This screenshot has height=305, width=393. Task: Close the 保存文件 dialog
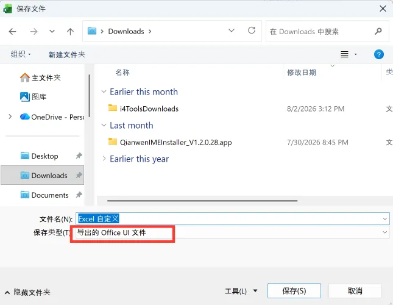tap(383, 9)
